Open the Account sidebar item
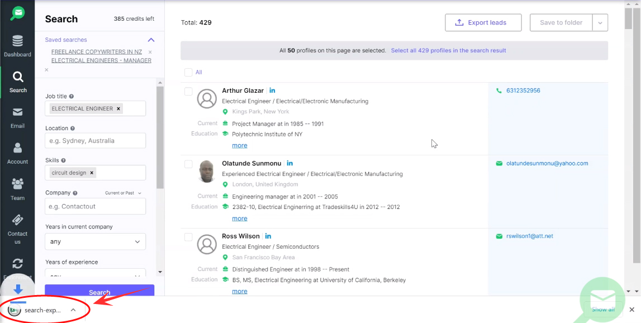Viewport: 641px width, 323px height. click(x=17, y=153)
